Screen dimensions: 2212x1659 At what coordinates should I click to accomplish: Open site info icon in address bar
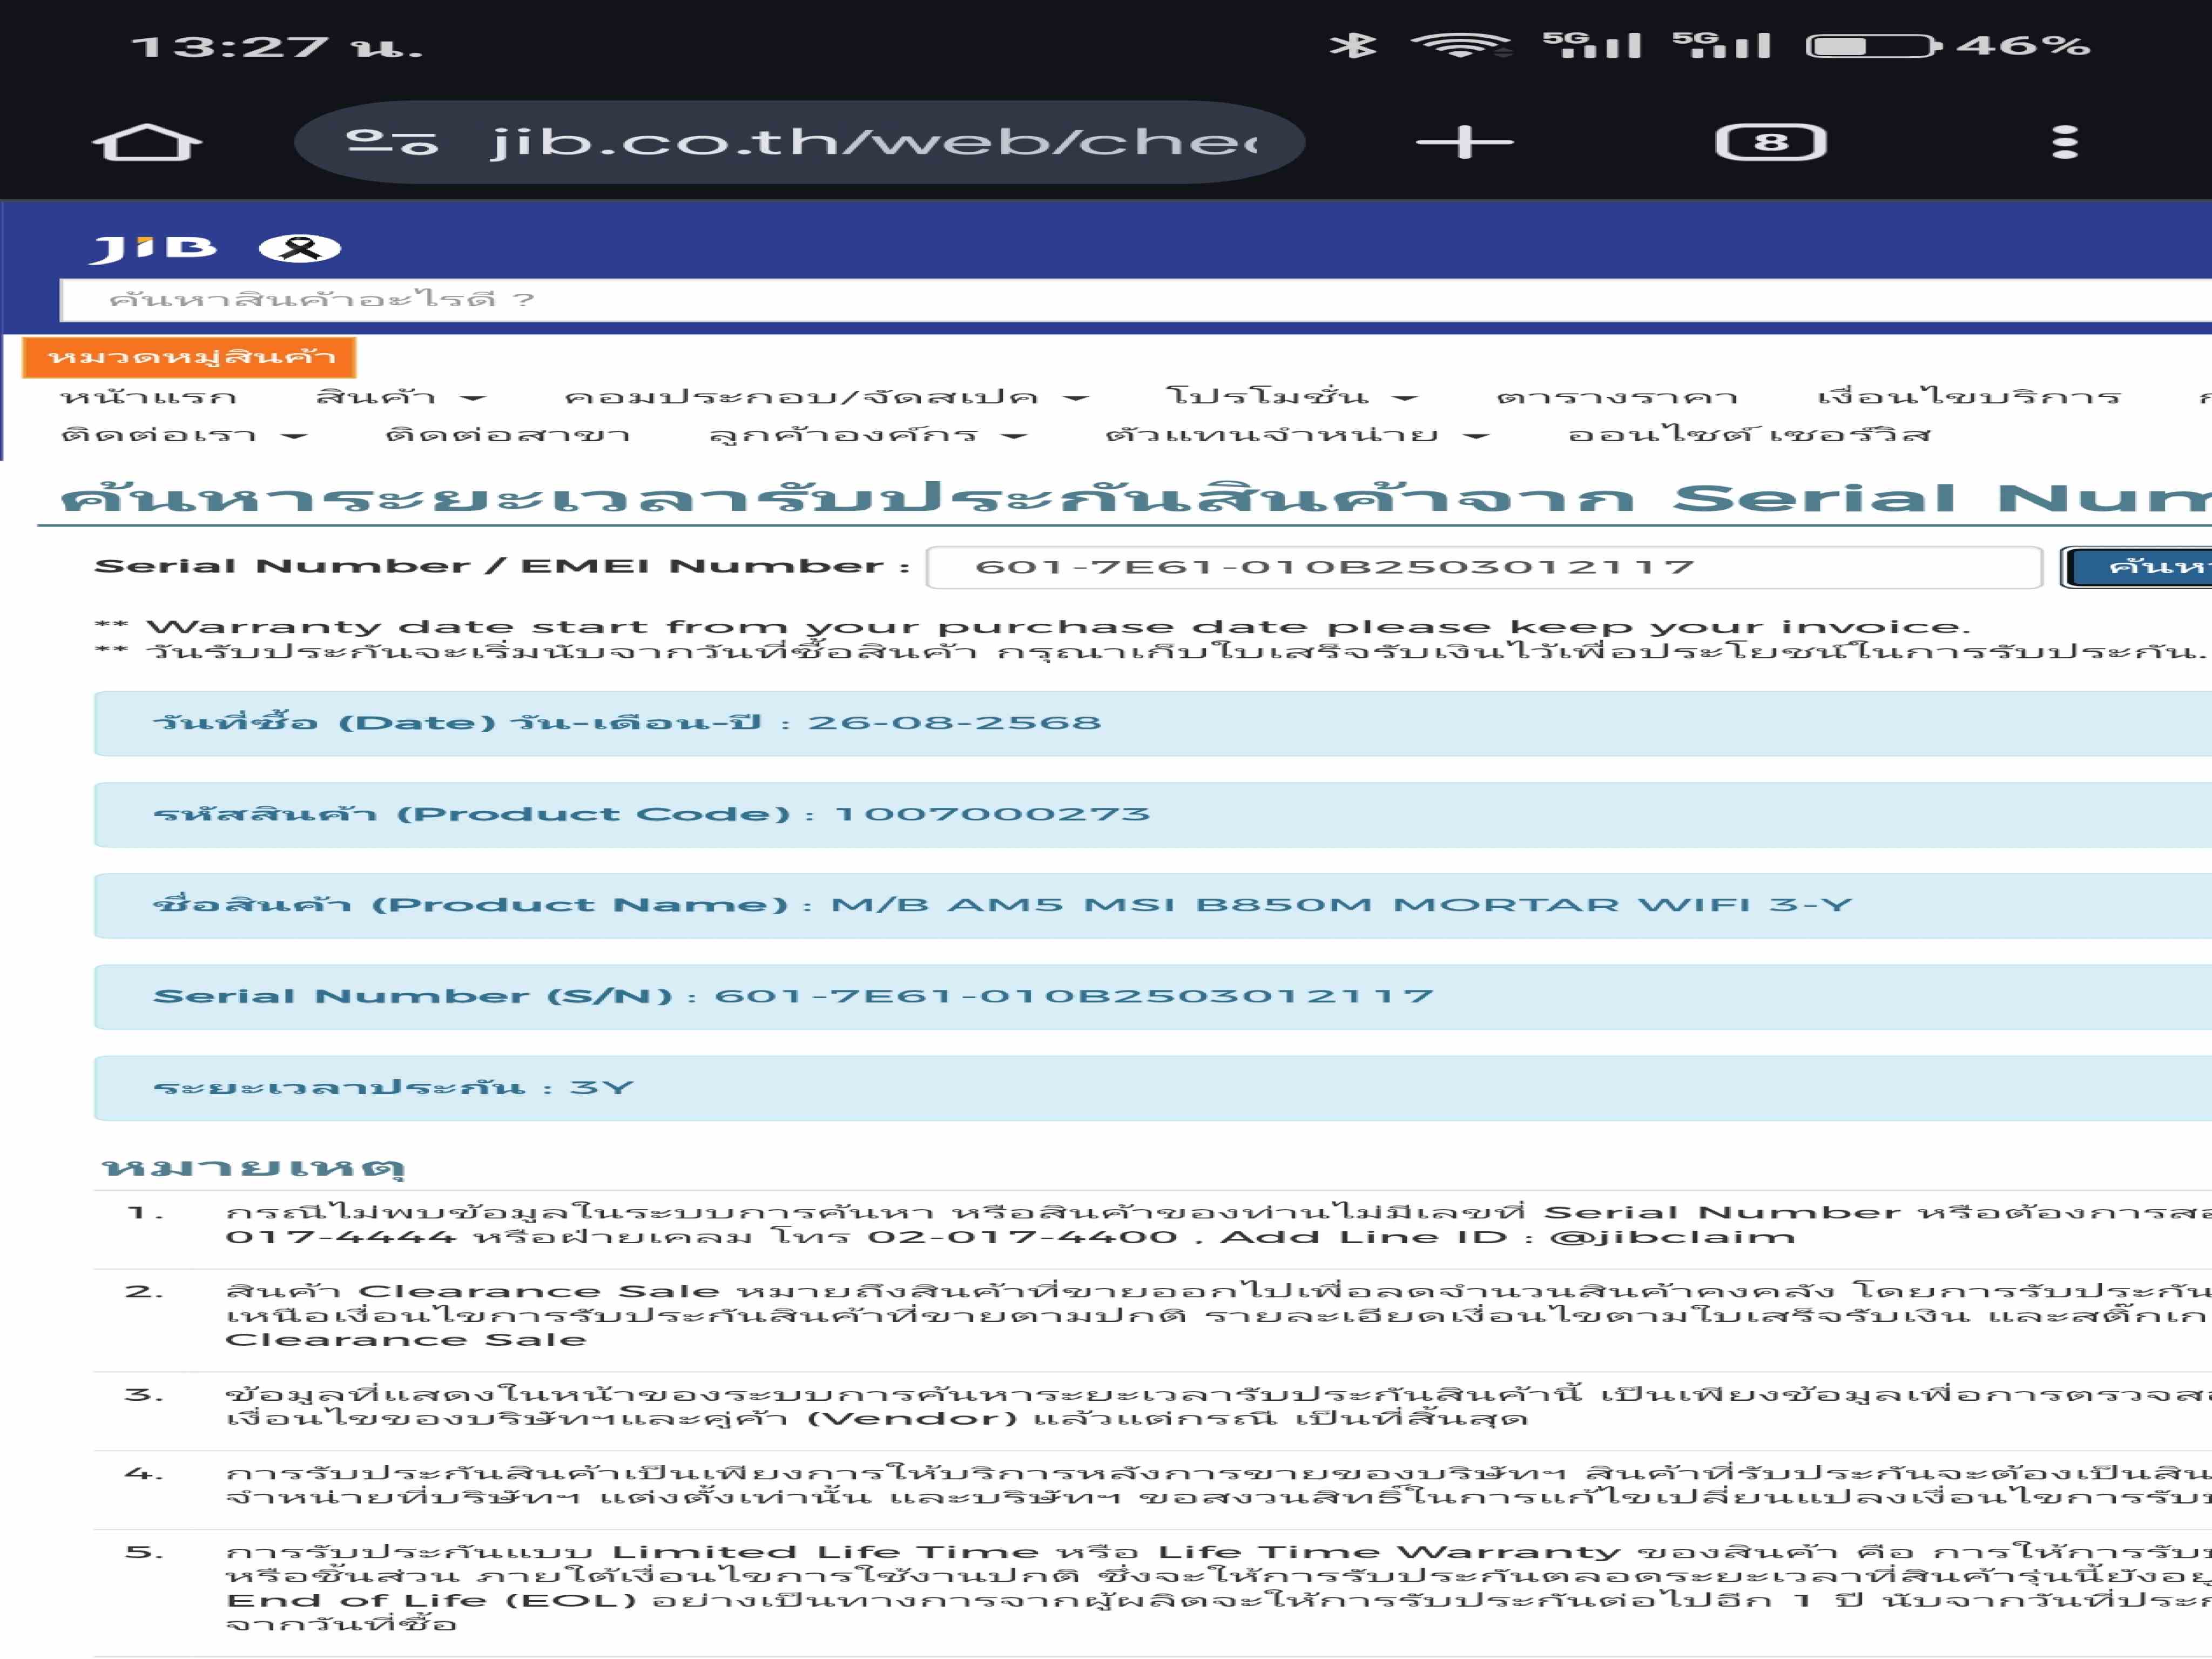[x=392, y=142]
